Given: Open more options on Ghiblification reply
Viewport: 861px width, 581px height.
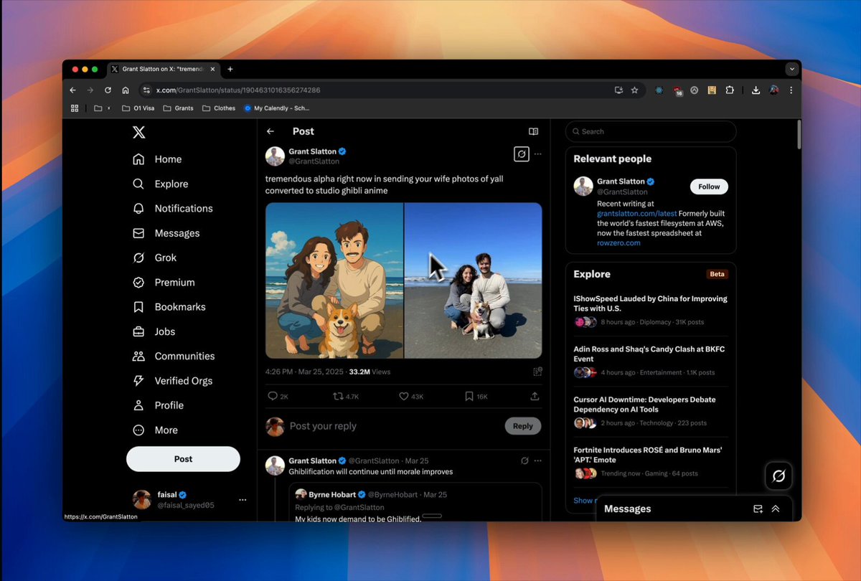Looking at the screenshot, I should pyautogui.click(x=537, y=460).
